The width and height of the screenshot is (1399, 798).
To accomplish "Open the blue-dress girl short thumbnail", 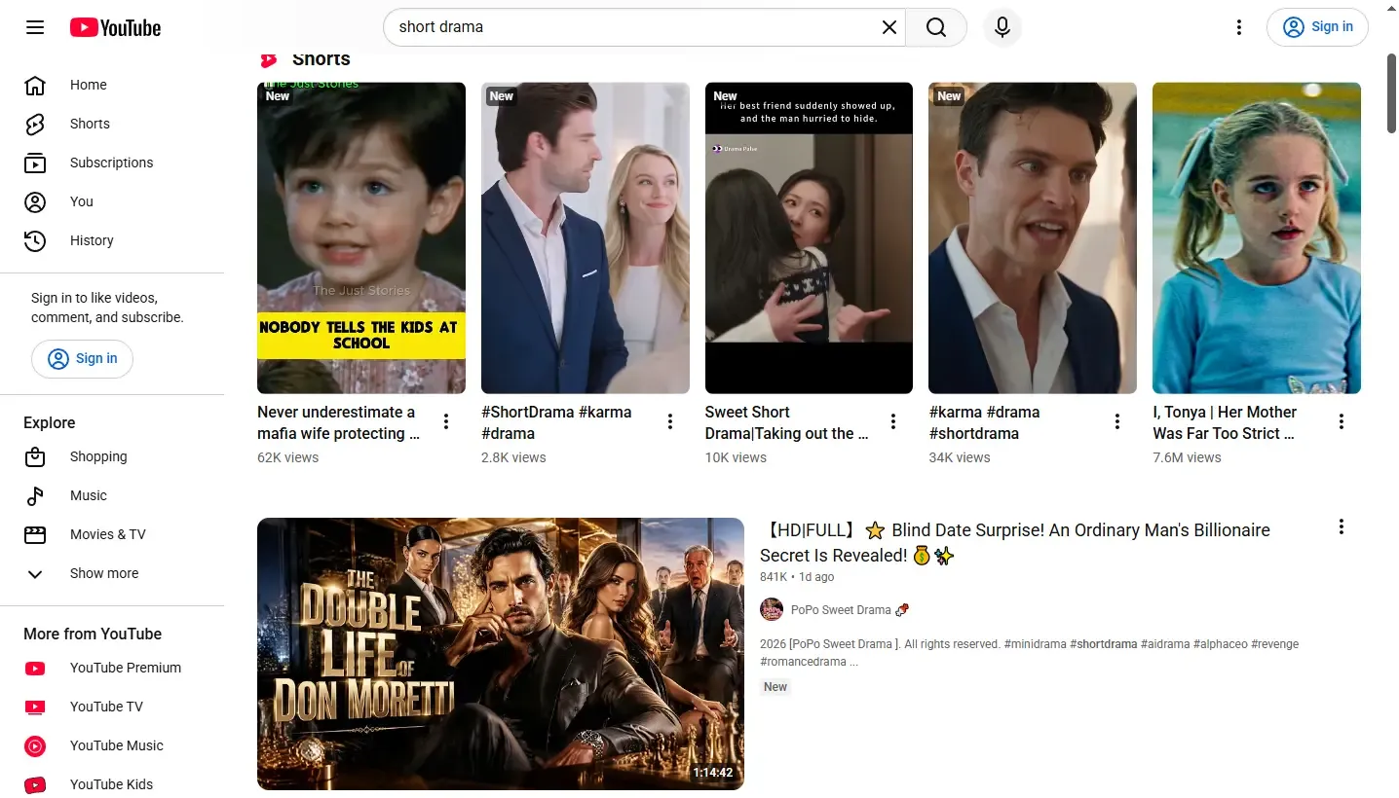I will click(x=1257, y=237).
